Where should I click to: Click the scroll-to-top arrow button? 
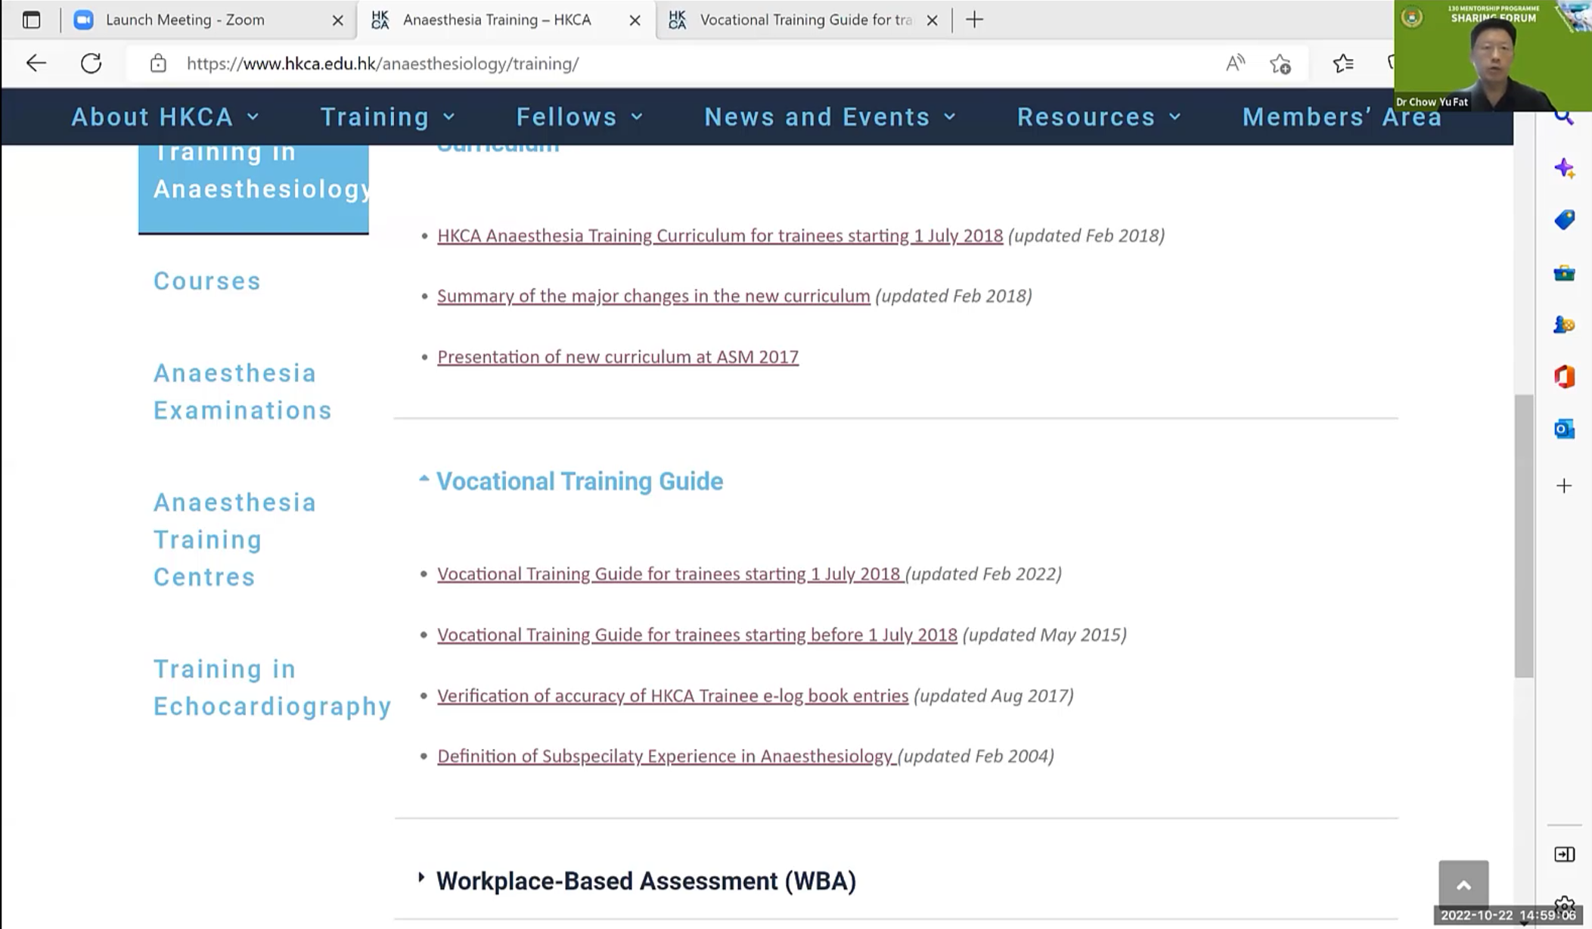point(1463,885)
